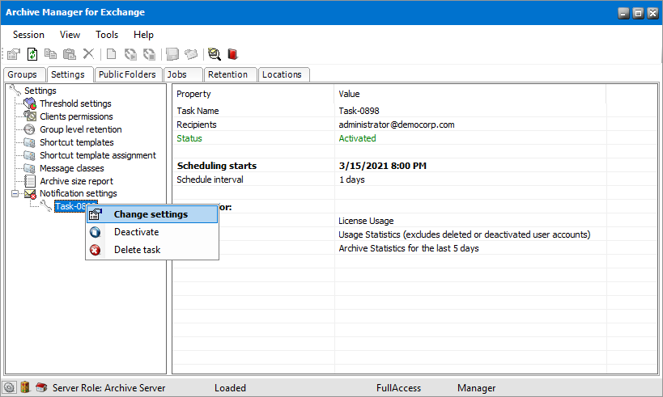
Task: Click the Usage Statistics value row
Action: tap(465, 234)
